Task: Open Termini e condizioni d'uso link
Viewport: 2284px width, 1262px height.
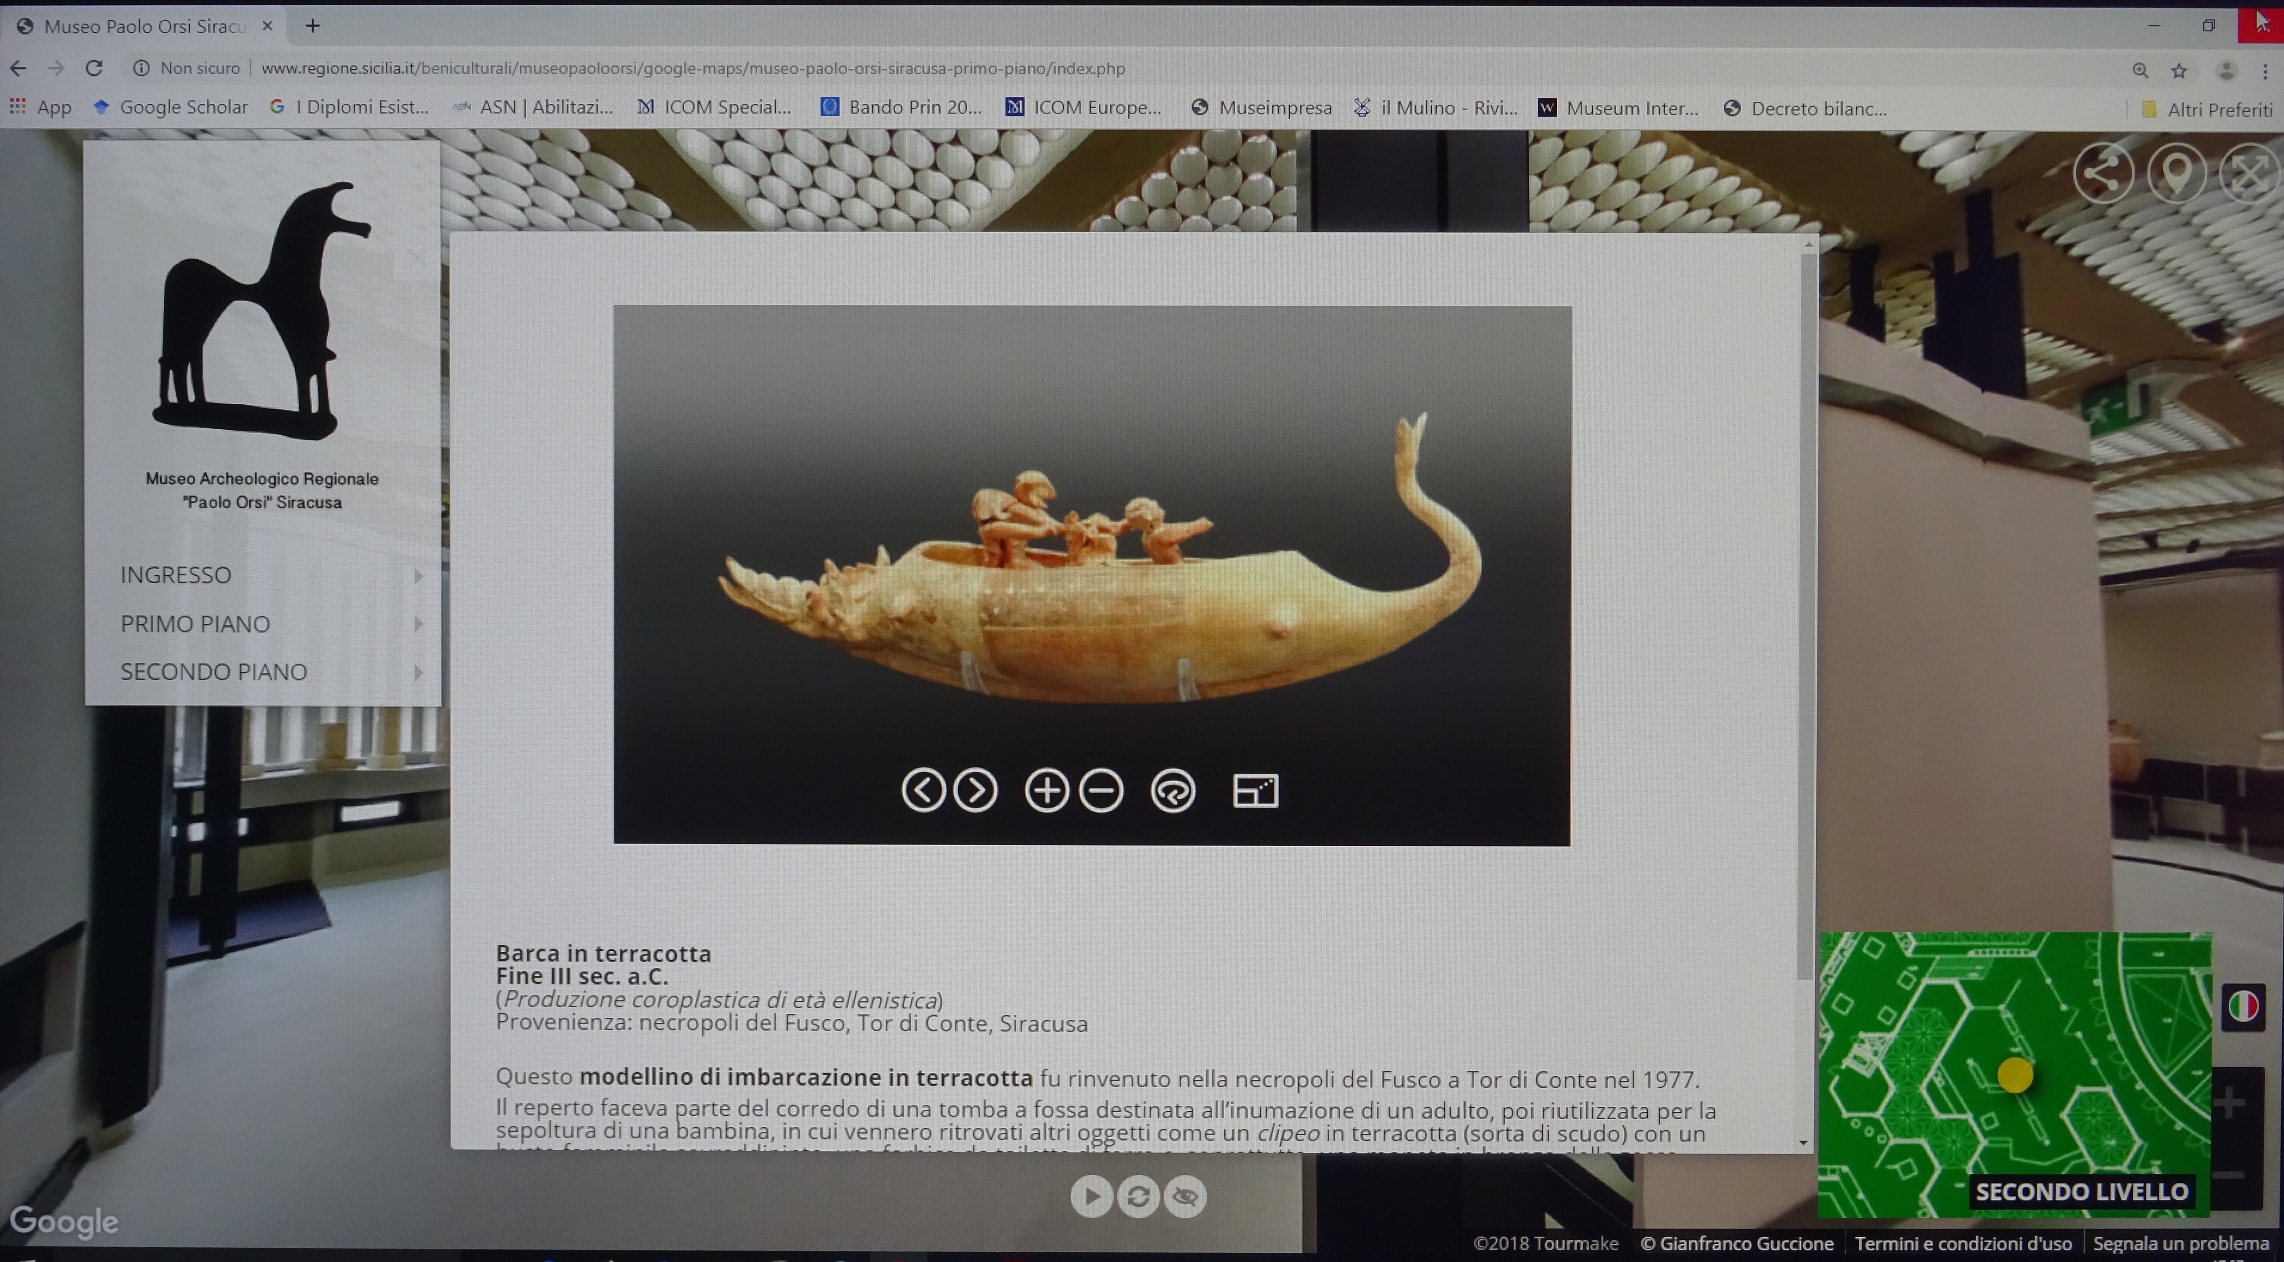Action: [1962, 1243]
